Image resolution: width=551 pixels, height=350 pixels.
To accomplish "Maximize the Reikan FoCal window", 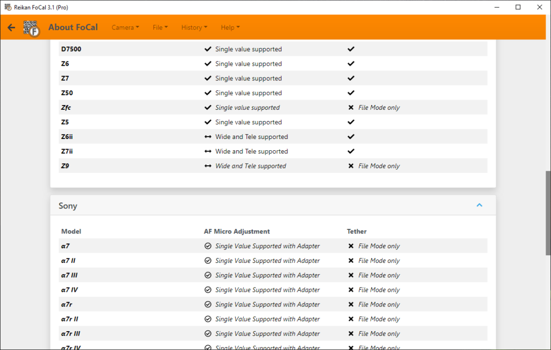I will (x=518, y=7).
